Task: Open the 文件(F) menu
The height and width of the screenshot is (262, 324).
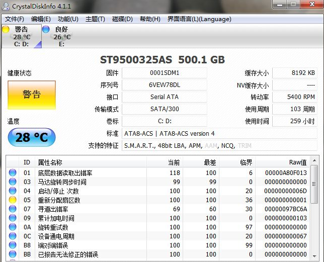Action: pos(15,19)
